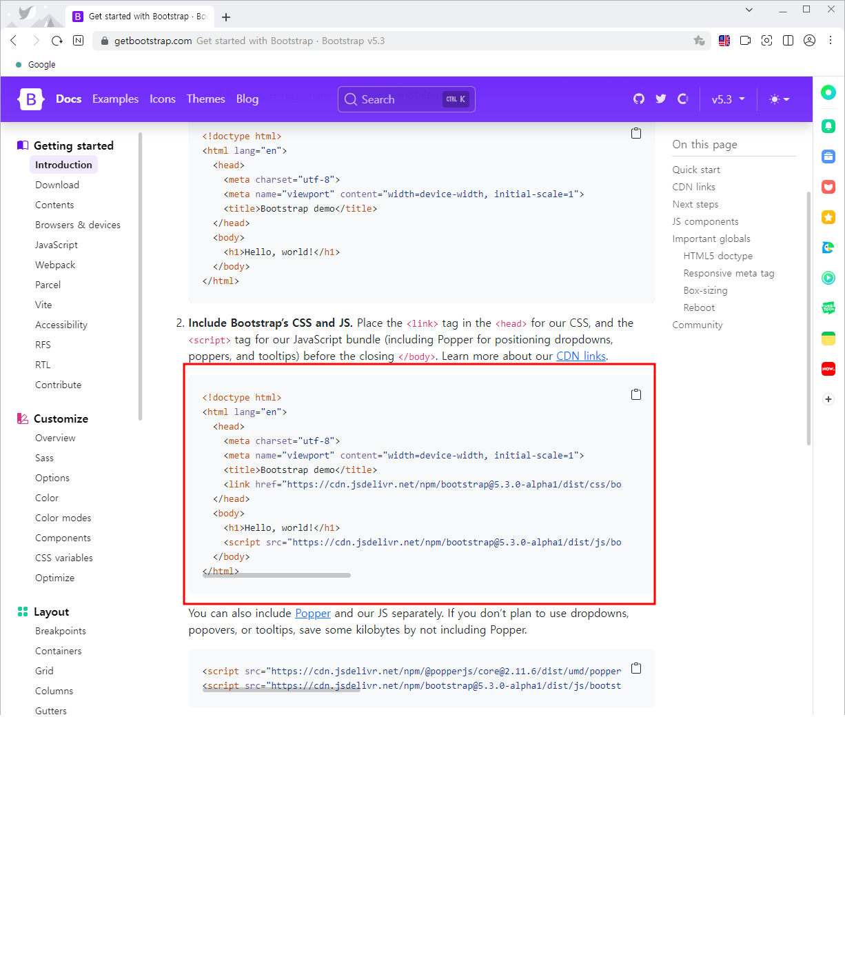Click the browser Back arrow
Image resolution: width=845 pixels, height=979 pixels.
click(14, 41)
